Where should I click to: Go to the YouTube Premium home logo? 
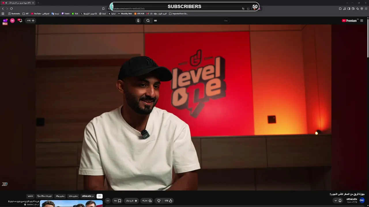tap(349, 20)
